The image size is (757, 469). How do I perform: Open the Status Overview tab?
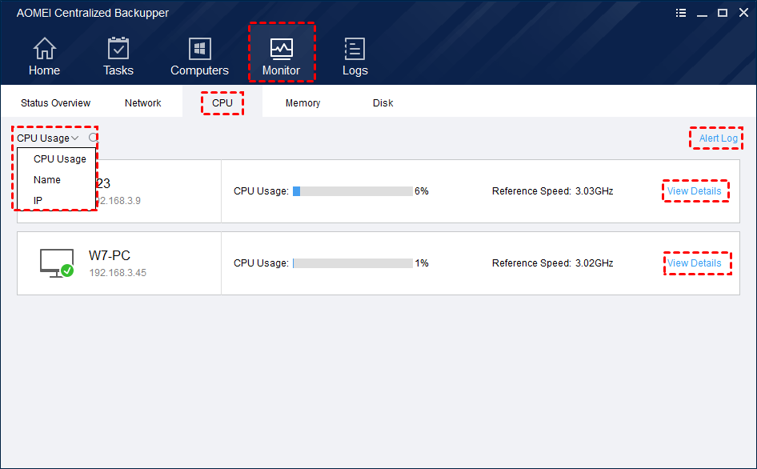(55, 103)
